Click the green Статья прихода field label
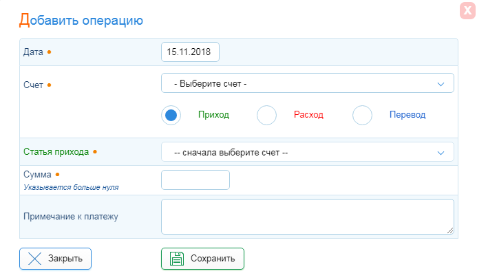477x280 pixels. (56, 152)
